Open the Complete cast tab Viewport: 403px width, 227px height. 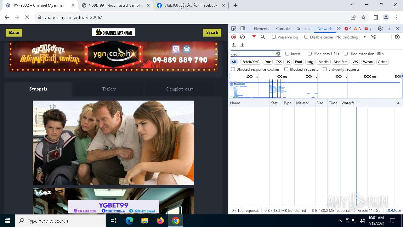tap(179, 89)
